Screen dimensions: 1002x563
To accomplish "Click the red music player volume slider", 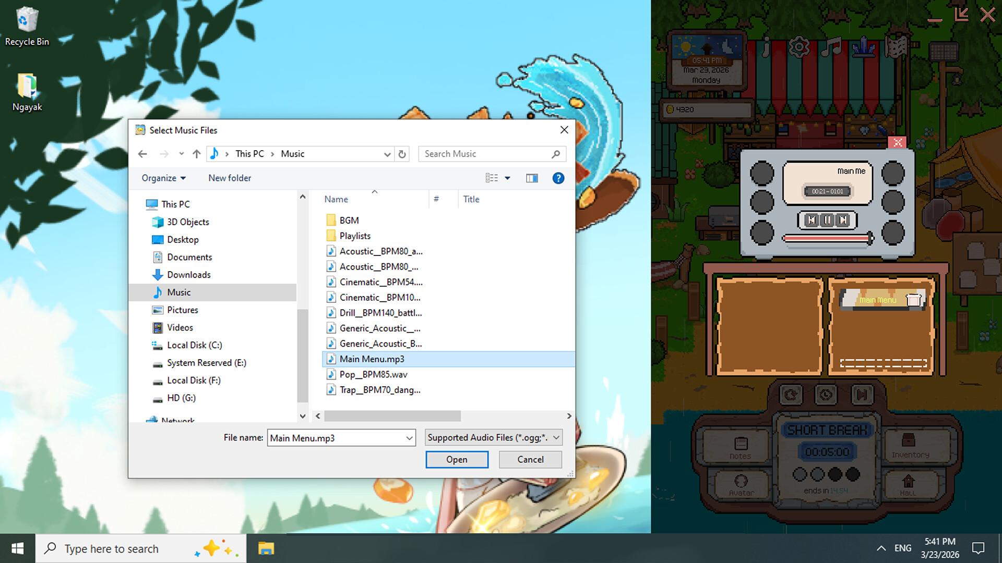I will pyautogui.click(x=827, y=238).
